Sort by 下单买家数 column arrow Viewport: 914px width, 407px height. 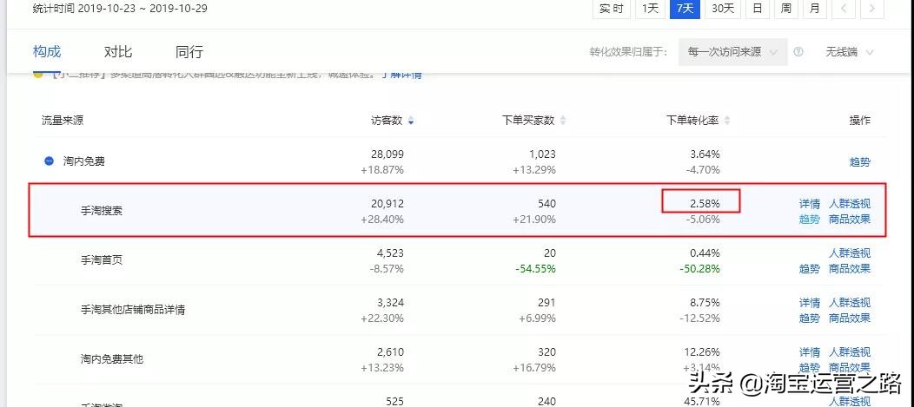(x=562, y=121)
